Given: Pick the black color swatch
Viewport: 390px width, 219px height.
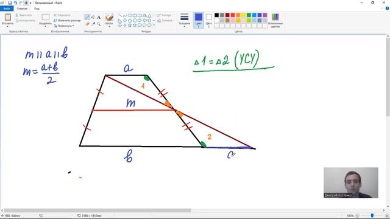Looking at the screenshot, I should click(x=217, y=15).
